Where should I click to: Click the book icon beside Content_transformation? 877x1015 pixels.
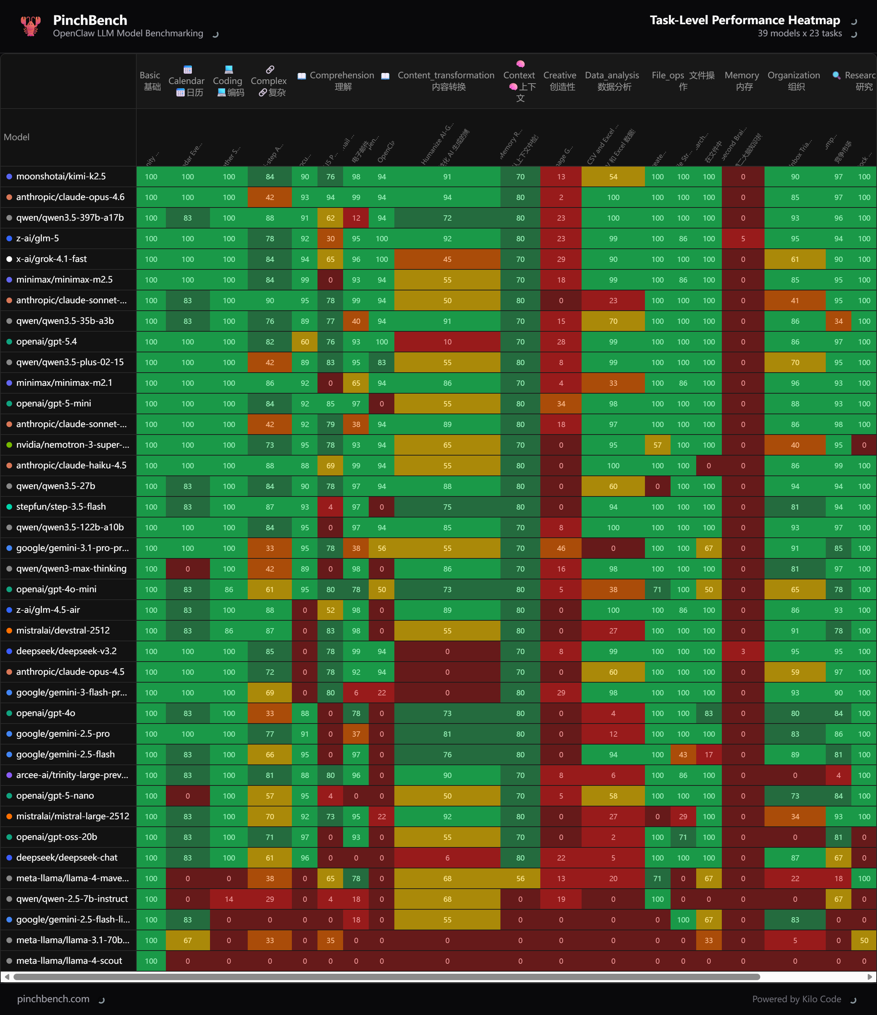click(x=385, y=76)
